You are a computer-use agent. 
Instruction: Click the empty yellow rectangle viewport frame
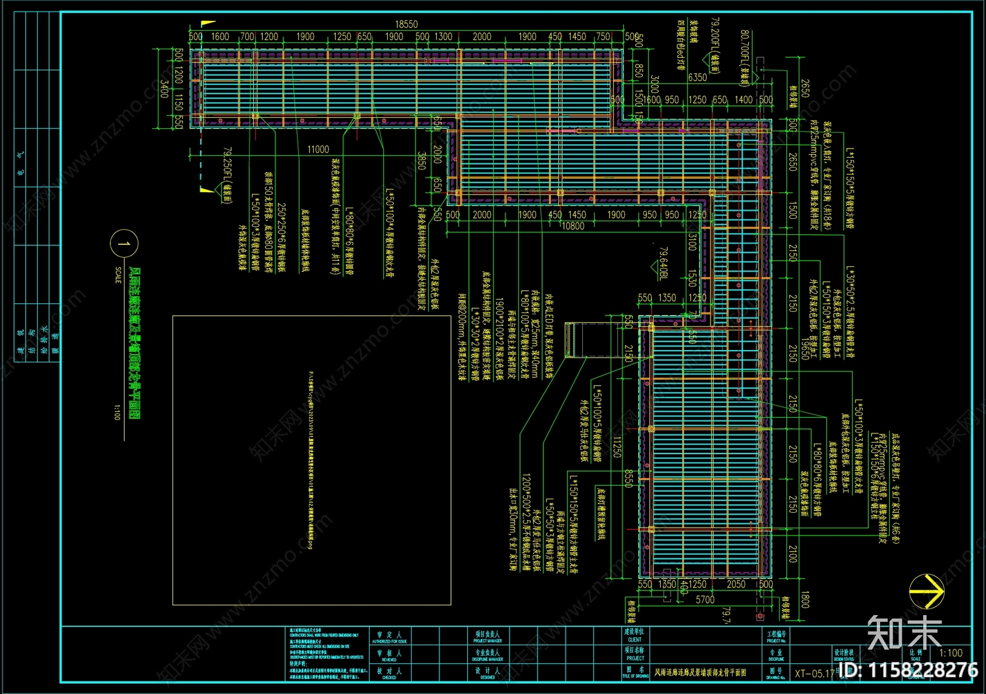(312, 460)
